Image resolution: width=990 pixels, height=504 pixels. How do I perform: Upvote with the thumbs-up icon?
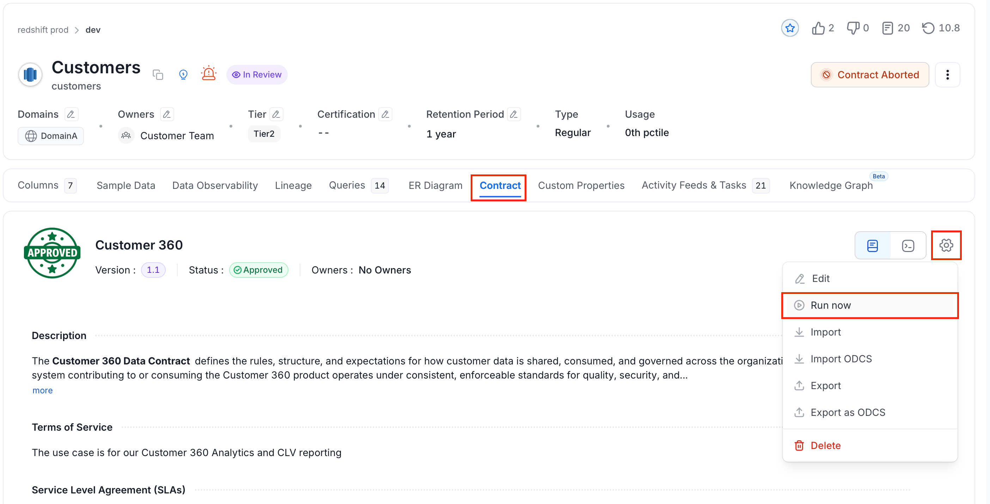tap(818, 28)
